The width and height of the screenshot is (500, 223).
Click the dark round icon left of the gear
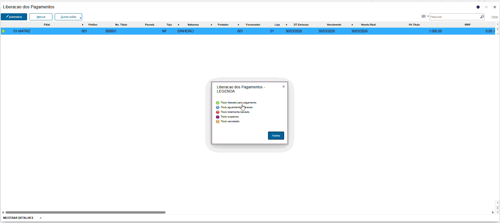click(478, 7)
